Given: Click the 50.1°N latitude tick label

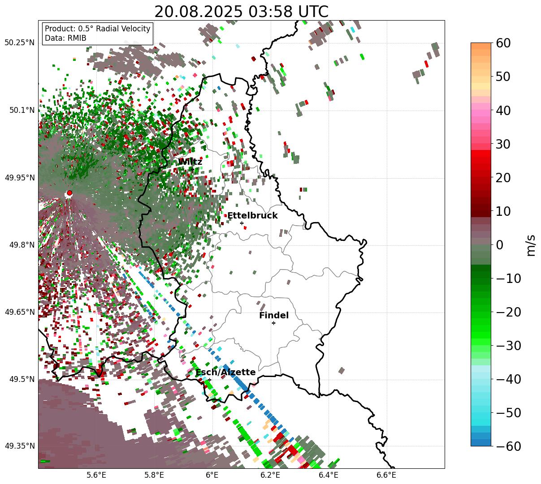Looking at the screenshot, I should click(22, 110).
